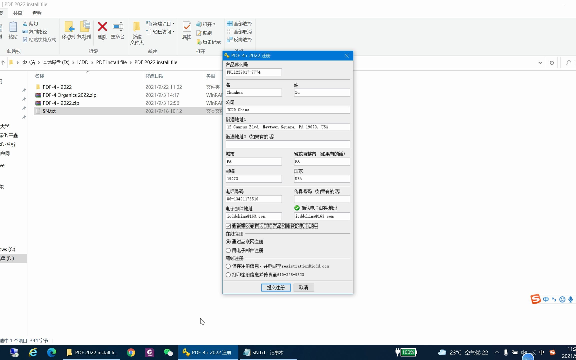Click 提交注册 button to submit
Viewport: 576px width, 360px height.
click(x=276, y=287)
